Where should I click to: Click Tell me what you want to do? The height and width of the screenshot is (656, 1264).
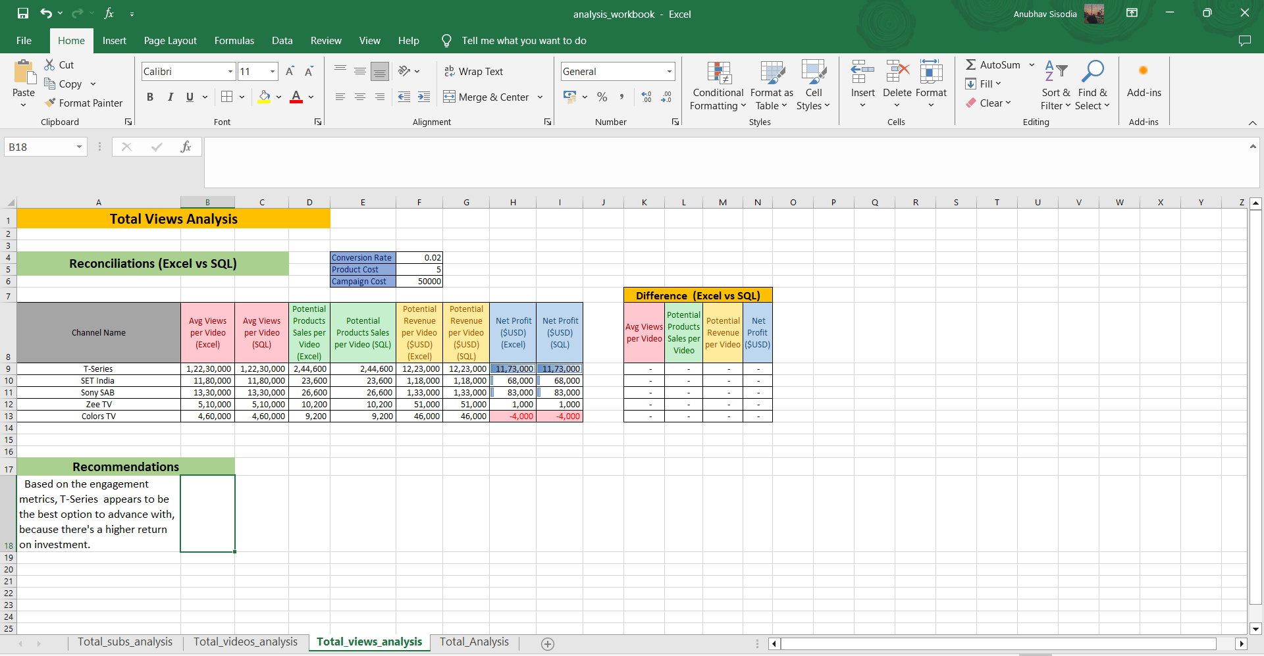coord(524,41)
